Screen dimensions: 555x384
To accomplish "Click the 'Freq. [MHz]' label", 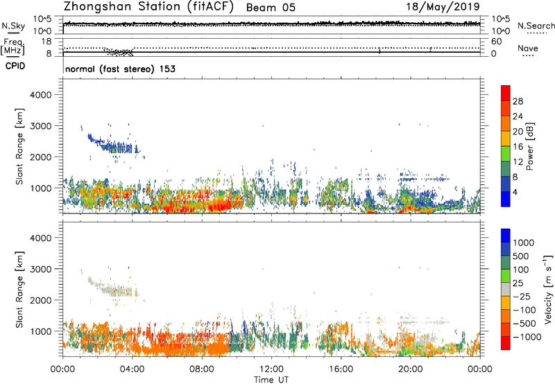I will pyautogui.click(x=12, y=46).
